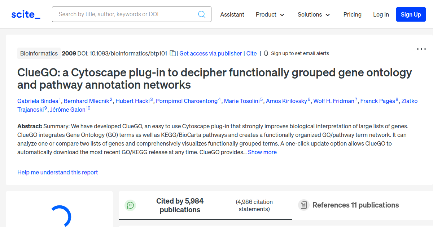Image resolution: width=433 pixels, height=227 pixels.
Task: Go to scite_ home via logo
Action: point(26,14)
